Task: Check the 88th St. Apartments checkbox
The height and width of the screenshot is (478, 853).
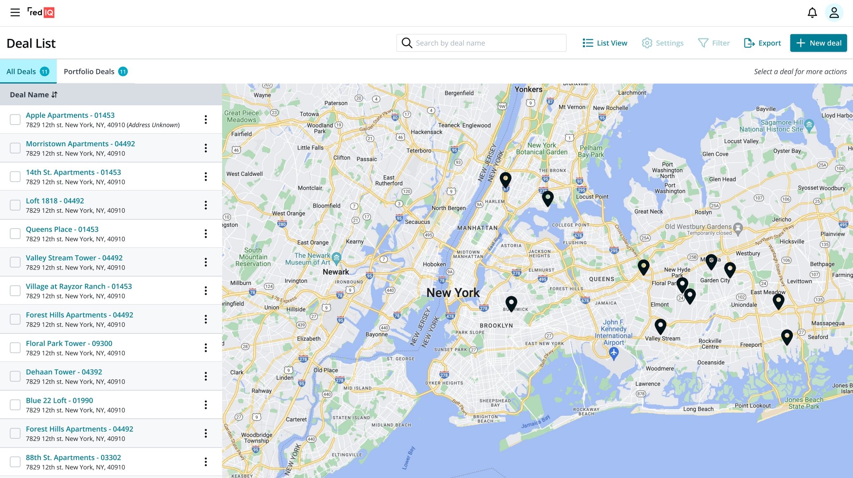Action: (x=15, y=462)
